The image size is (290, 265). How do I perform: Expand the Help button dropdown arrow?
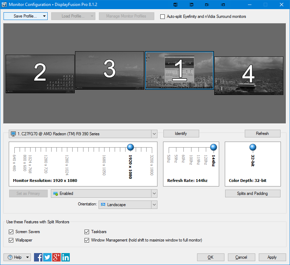pyautogui.click(x=27, y=257)
